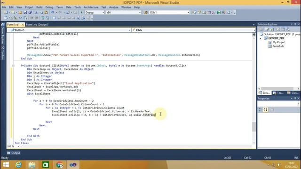Image resolution: width=301 pixels, height=169 pixels.
Task: Open the Project menu
Action: click(x=29, y=8)
